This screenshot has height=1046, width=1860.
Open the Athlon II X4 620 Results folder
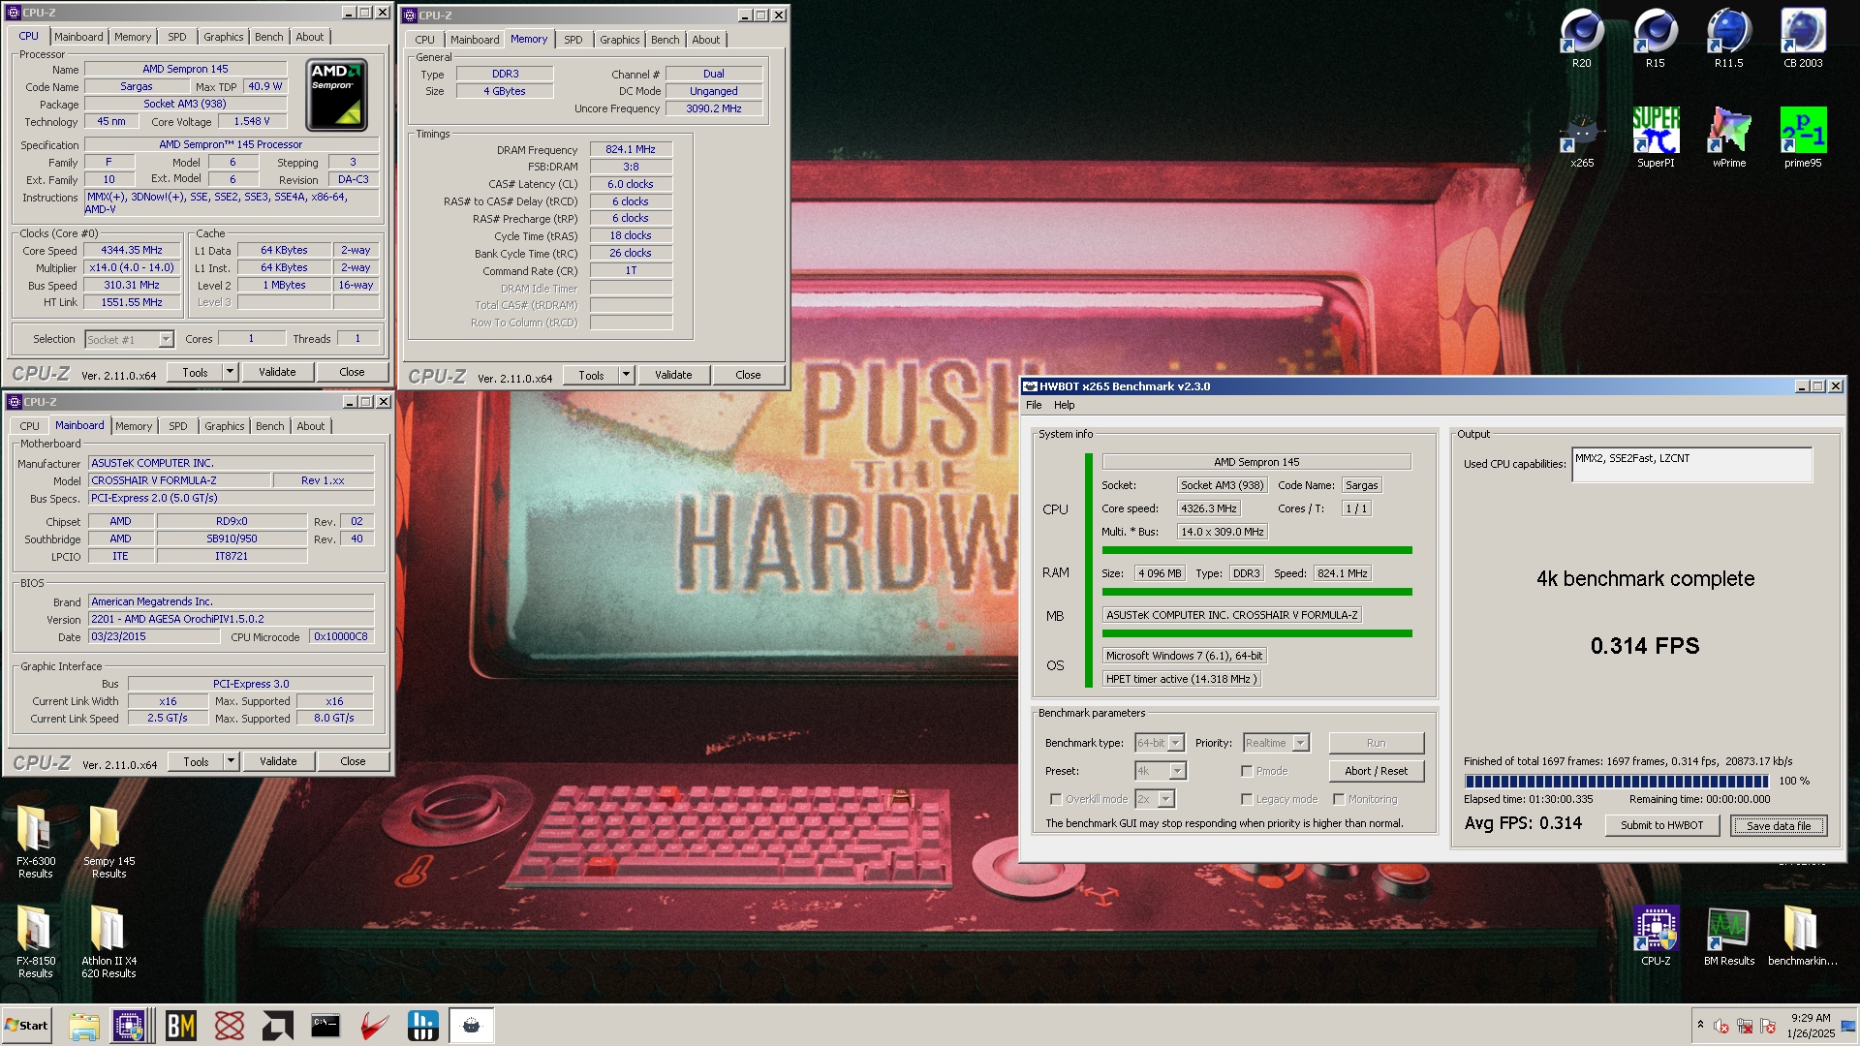click(108, 941)
